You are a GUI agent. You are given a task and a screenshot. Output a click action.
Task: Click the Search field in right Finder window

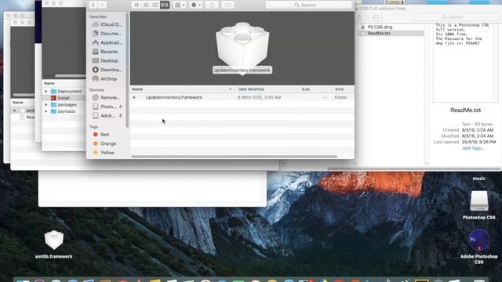click(455, 17)
